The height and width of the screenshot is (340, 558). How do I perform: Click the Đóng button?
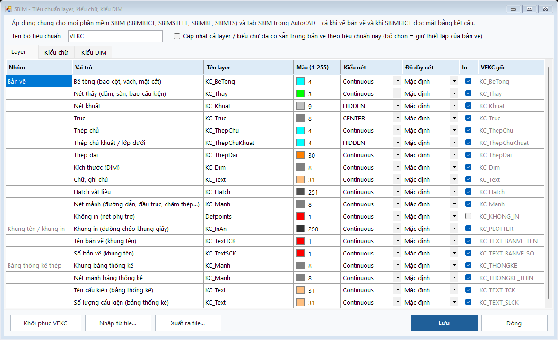tap(514, 323)
